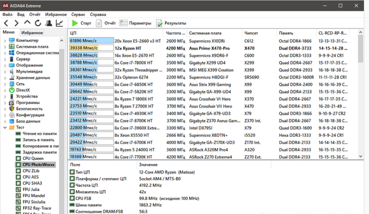Expand the Хранение данных tree node

point(5,78)
